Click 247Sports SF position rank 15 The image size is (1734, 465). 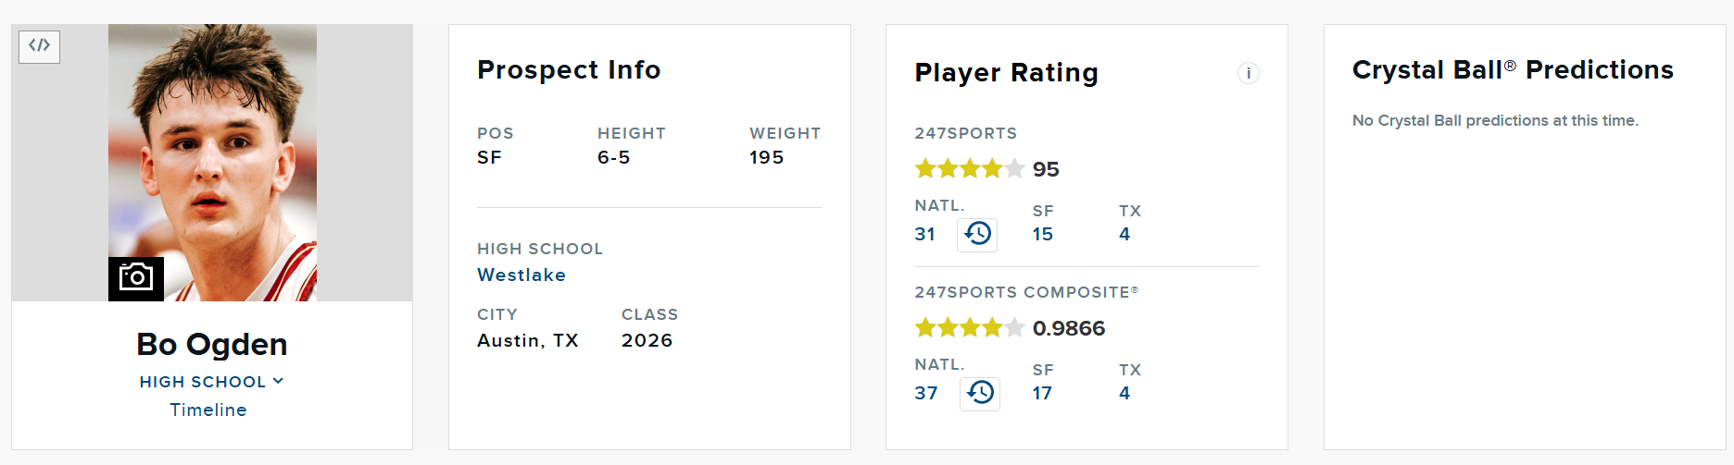pyautogui.click(x=1042, y=234)
